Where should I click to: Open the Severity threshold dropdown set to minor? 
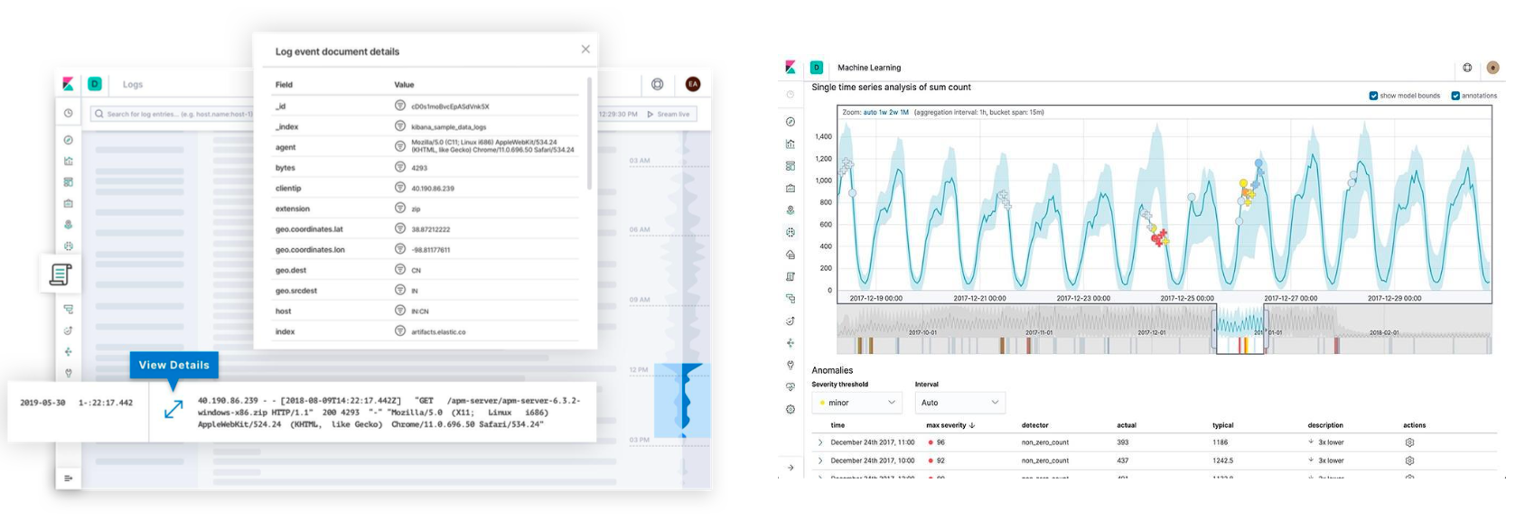tap(856, 403)
